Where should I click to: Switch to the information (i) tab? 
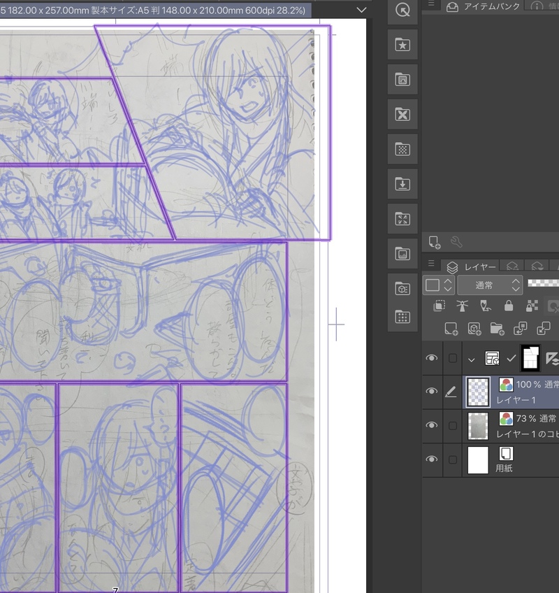(x=542, y=6)
